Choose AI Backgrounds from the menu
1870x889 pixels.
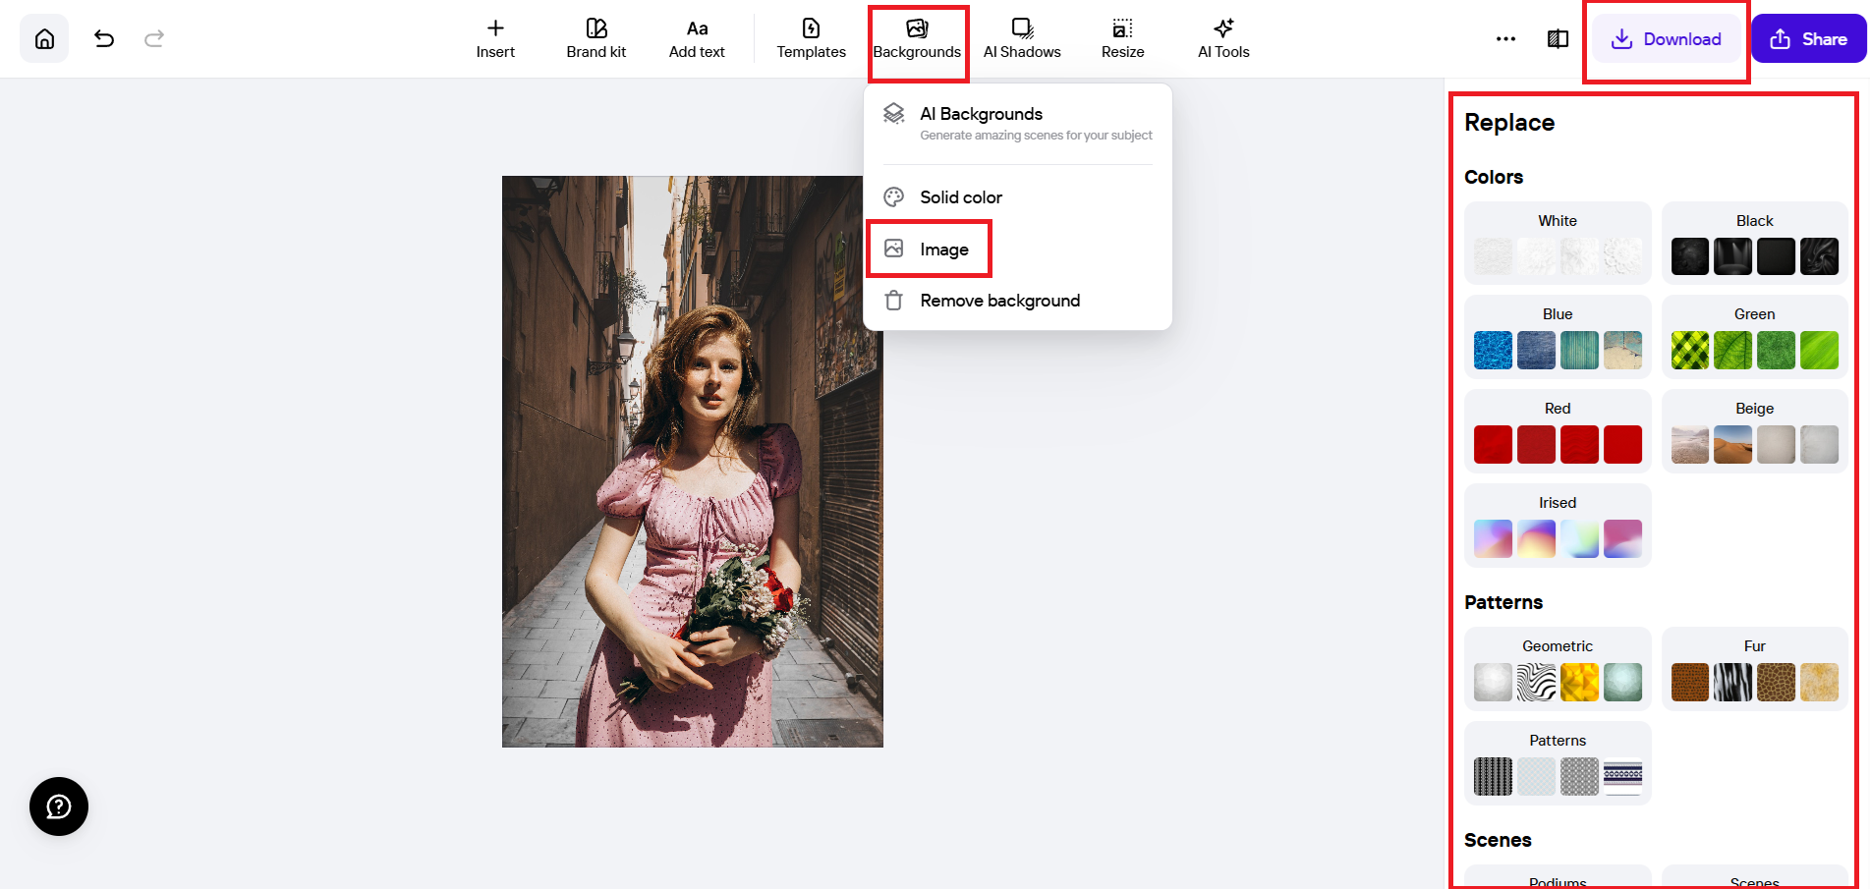point(1017,123)
